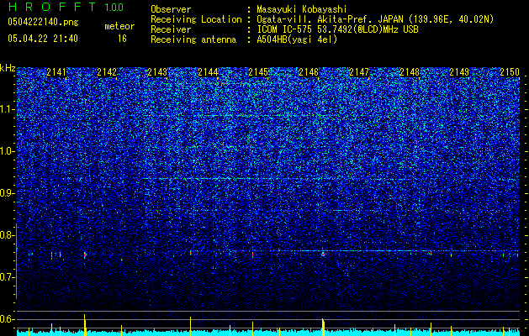
Task: Select the file name 0504222140.png
Action: [43, 22]
